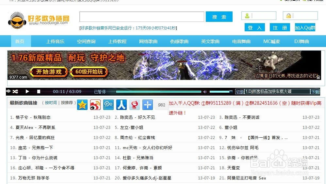Open song 阿曼尼主打电音 Sex
This screenshot has height=184, width=326.
[247, 178]
